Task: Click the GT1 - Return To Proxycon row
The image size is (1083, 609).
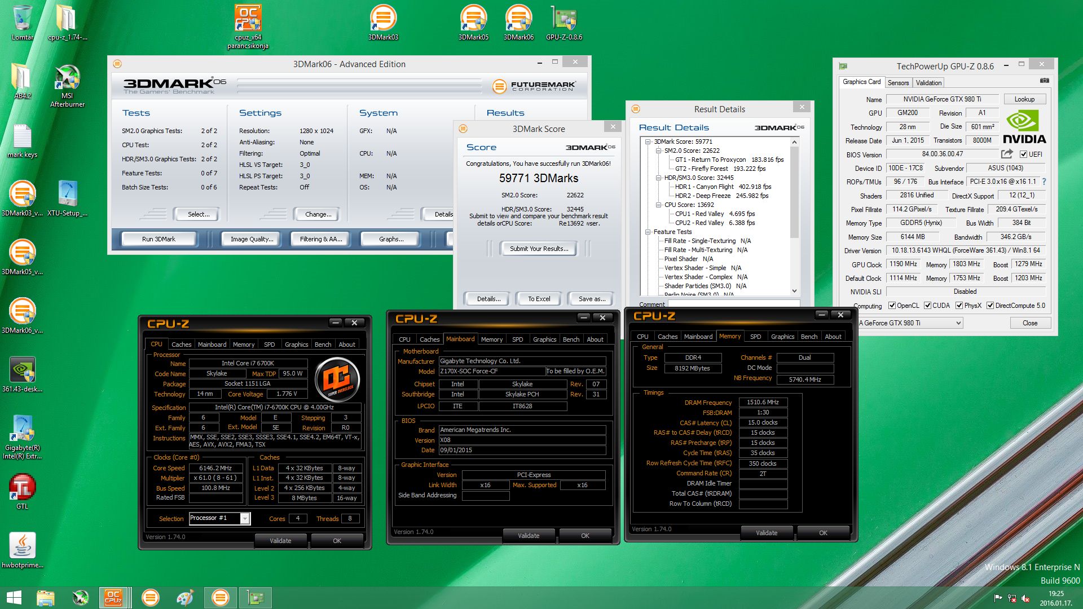Action: (729, 160)
